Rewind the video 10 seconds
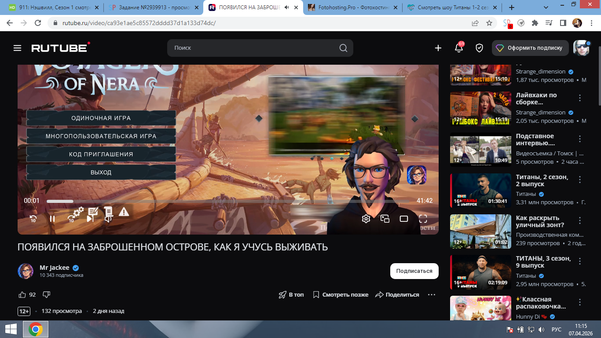Image resolution: width=601 pixels, height=338 pixels. (33, 219)
